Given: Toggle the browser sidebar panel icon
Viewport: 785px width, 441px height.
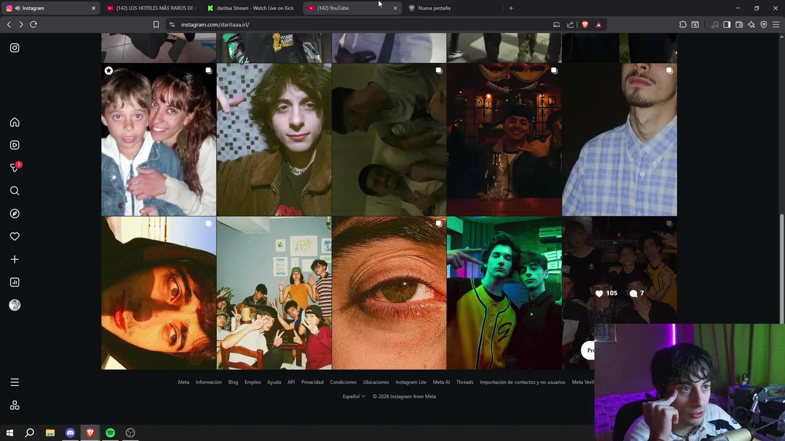Looking at the screenshot, I should pos(727,24).
